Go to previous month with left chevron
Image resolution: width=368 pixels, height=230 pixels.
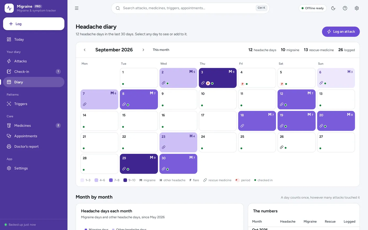pos(85,50)
